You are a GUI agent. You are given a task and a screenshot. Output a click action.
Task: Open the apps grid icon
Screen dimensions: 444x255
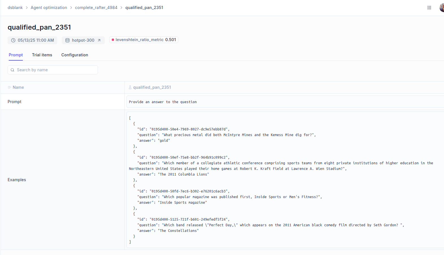tap(429, 8)
